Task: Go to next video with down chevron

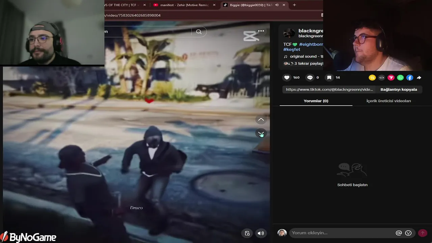Action: [x=261, y=134]
